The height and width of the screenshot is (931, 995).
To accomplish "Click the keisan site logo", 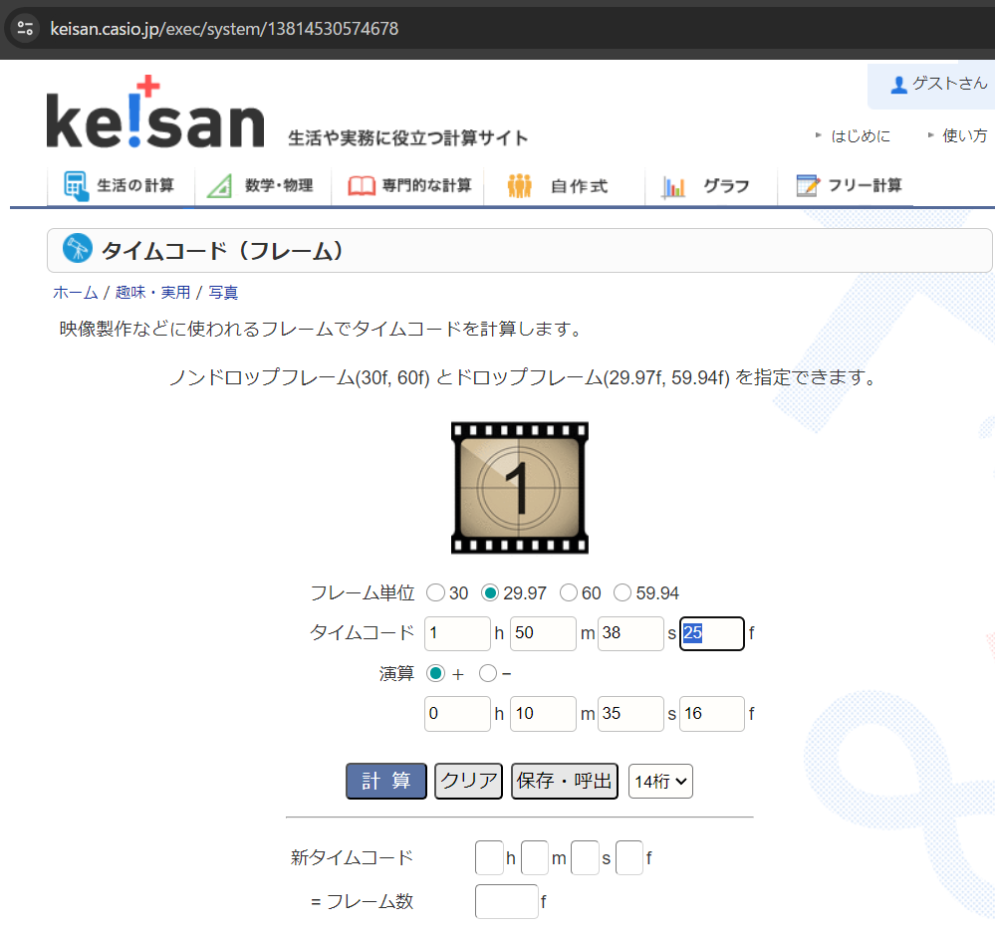I will [x=155, y=113].
